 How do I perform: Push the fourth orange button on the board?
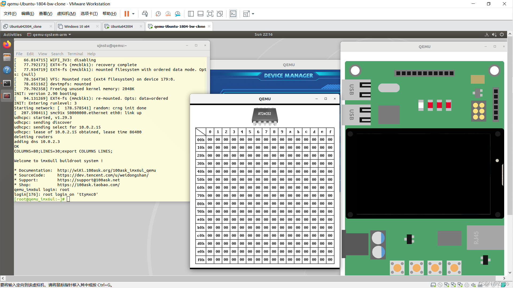tap(454, 267)
